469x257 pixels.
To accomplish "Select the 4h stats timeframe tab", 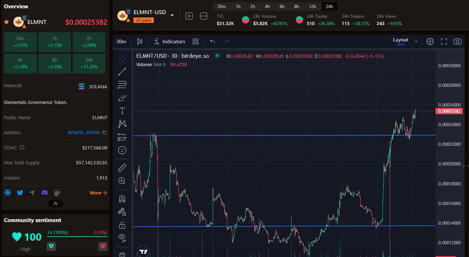I will 267,7.
